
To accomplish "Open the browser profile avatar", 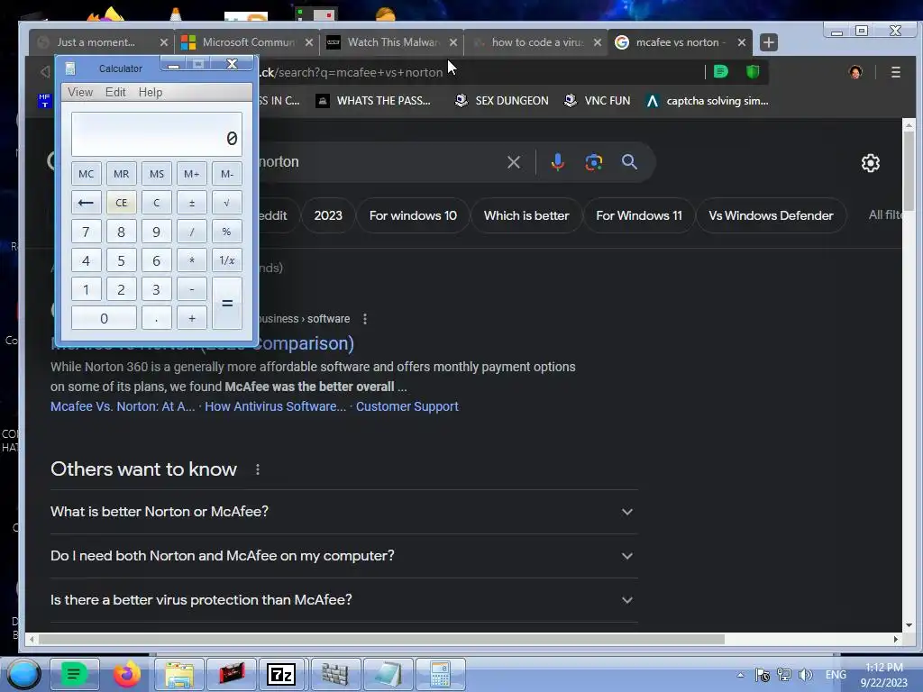I will [x=855, y=72].
